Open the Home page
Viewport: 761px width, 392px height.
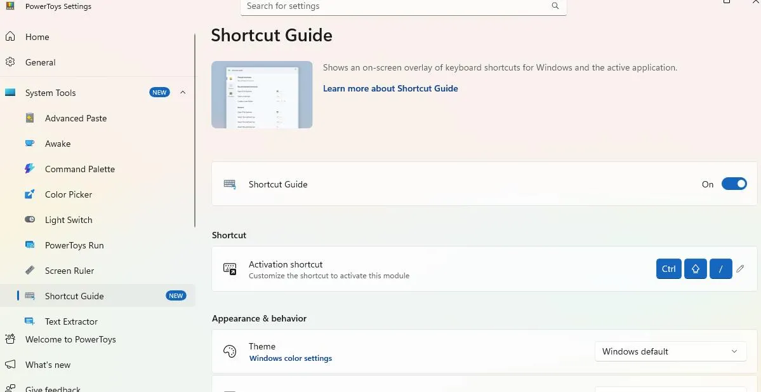97,37
